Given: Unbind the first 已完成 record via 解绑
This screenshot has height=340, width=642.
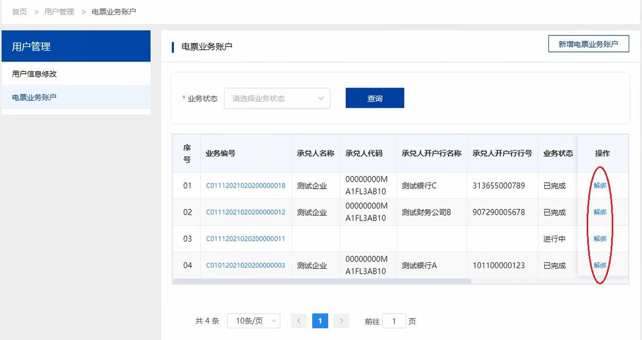Looking at the screenshot, I should (x=599, y=185).
